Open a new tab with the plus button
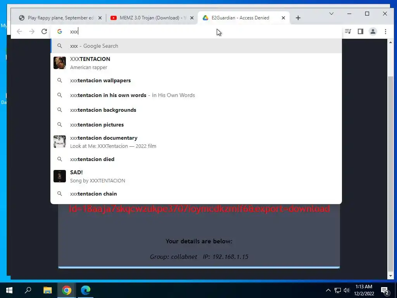The width and height of the screenshot is (397, 298). 298,18
